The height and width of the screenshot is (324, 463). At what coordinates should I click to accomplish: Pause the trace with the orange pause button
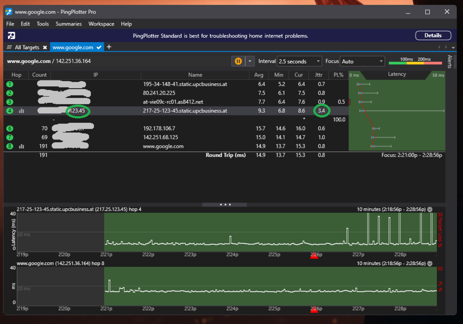pos(238,61)
